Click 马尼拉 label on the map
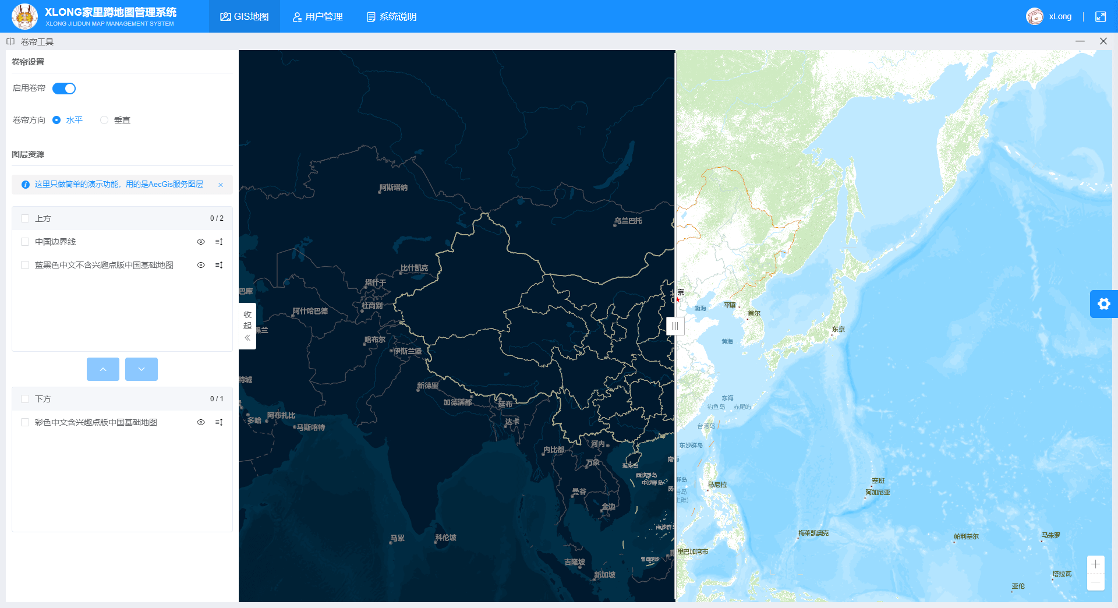Screen dimensions: 1118x608 tap(717, 485)
